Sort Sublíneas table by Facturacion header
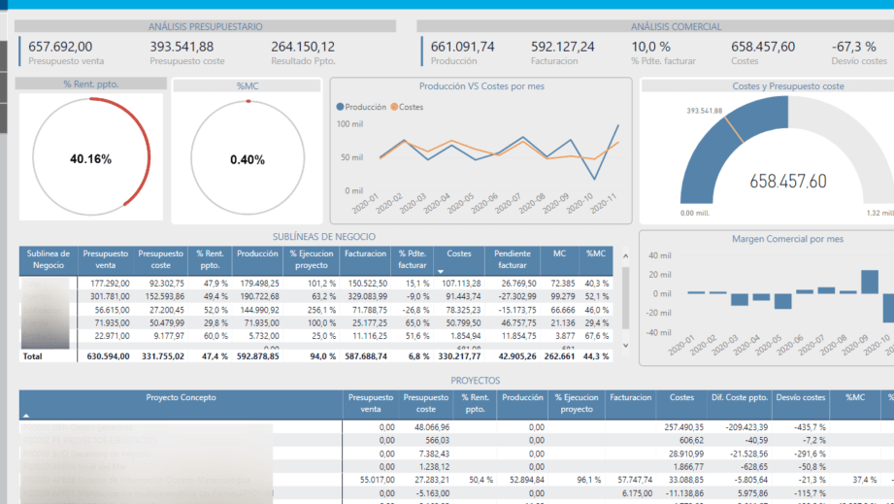The image size is (894, 504). pyautogui.click(x=365, y=253)
